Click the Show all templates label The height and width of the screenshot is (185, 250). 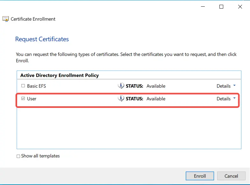point(40,156)
